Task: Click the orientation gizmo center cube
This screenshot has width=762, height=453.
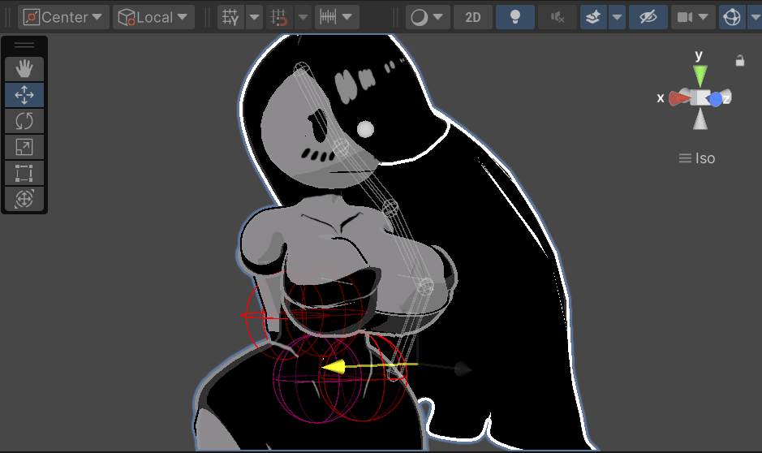Action: (700, 97)
